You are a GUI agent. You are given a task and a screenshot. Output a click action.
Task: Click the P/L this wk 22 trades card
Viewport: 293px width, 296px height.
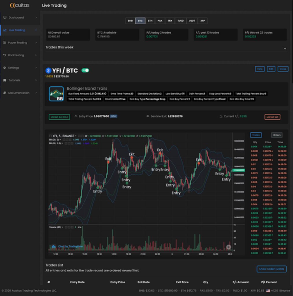tap(265, 35)
